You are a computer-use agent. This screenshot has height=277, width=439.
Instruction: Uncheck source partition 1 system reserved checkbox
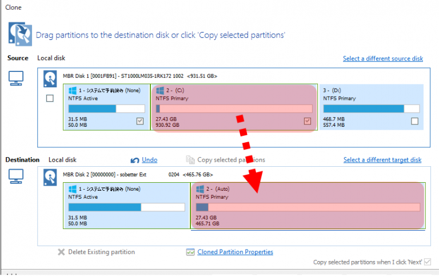tap(140, 121)
